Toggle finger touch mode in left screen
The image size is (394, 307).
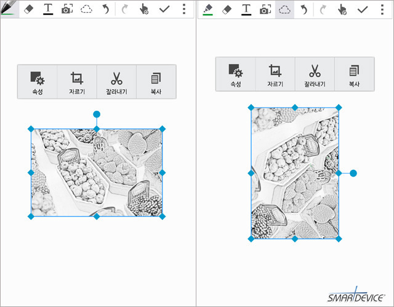(x=144, y=9)
